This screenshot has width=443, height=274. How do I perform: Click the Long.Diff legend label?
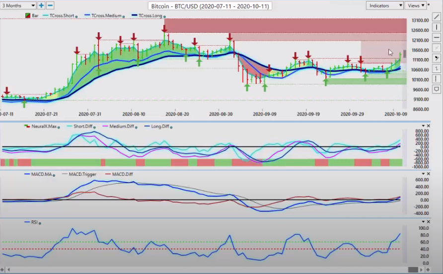(160, 126)
